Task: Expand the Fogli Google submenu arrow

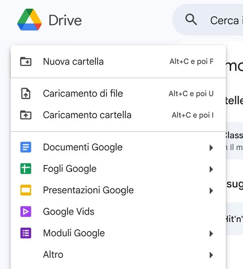Action: (x=211, y=169)
